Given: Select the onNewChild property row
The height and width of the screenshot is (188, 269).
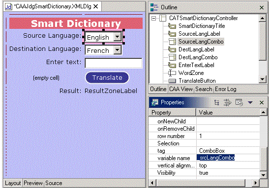Looking at the screenshot, I should (204, 121).
